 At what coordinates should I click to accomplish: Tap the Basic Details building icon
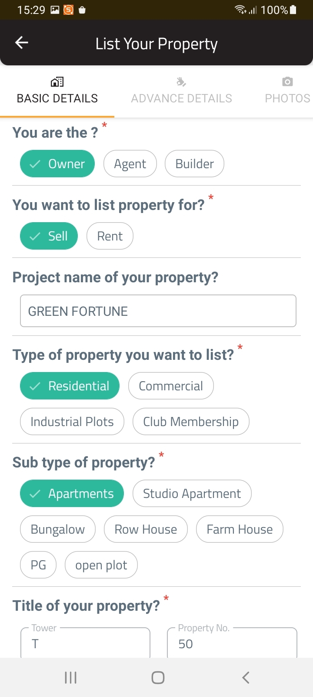[x=57, y=82]
